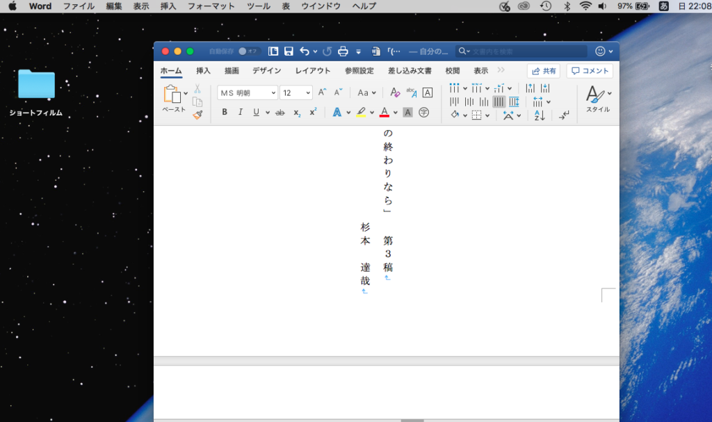The height and width of the screenshot is (422, 712).
Task: Open feedback smiley icon
Action: coord(600,51)
